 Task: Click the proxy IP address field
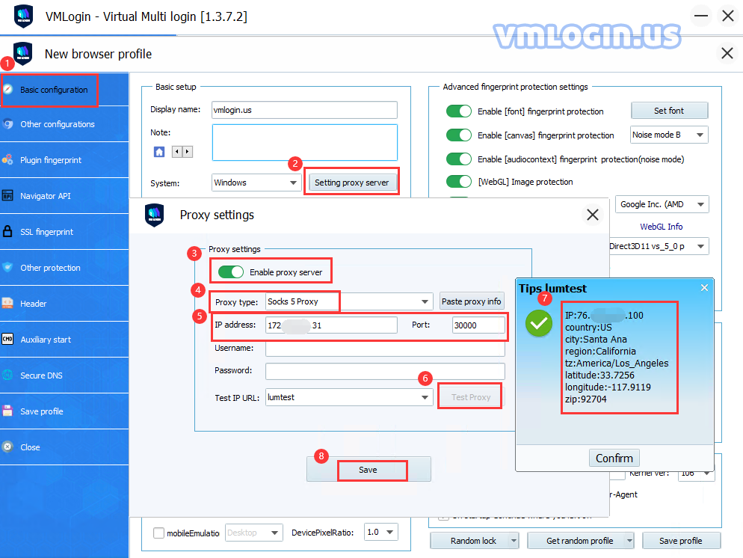click(331, 325)
